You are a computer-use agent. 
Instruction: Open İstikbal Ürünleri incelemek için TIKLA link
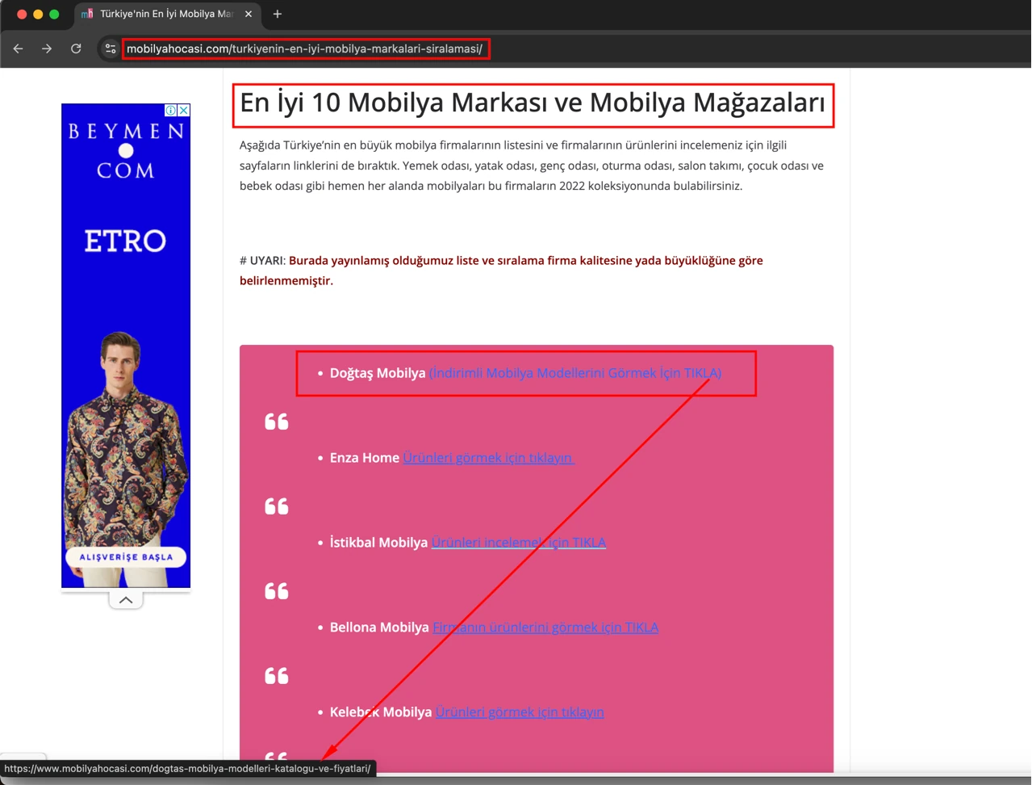(x=518, y=542)
